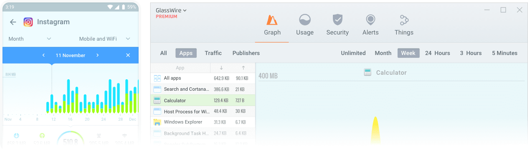
Task: Click the 129.4 KB Calculator download value
Action: [x=222, y=100]
